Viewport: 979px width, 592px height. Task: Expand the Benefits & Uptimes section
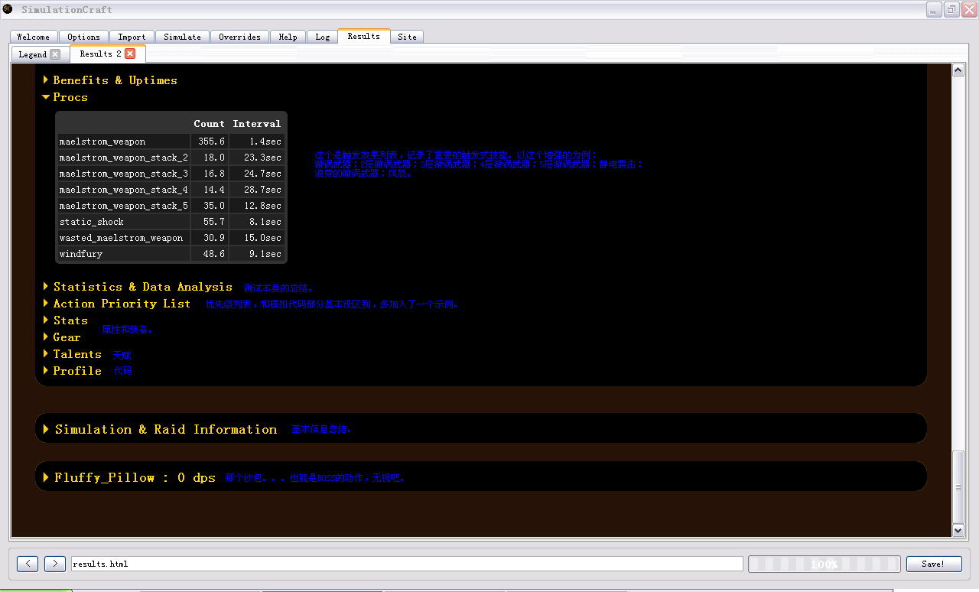point(115,80)
